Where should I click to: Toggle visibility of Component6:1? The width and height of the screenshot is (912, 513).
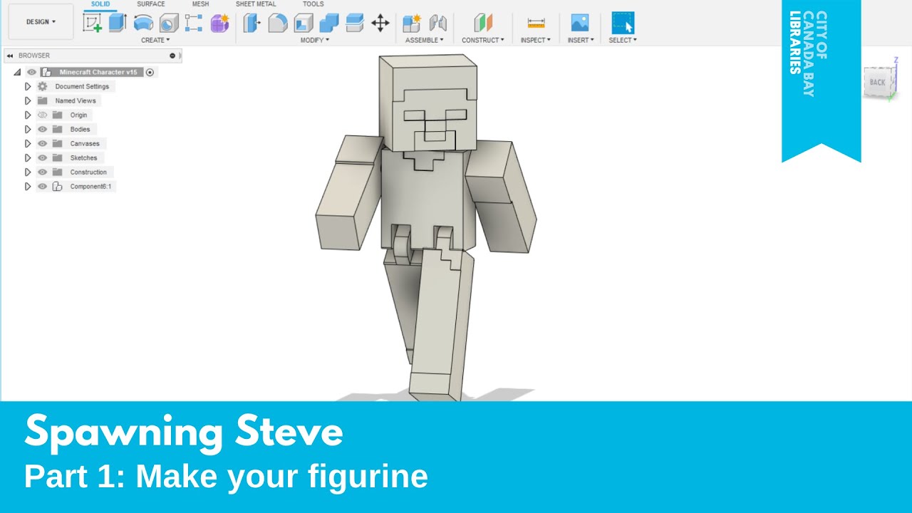pos(42,186)
